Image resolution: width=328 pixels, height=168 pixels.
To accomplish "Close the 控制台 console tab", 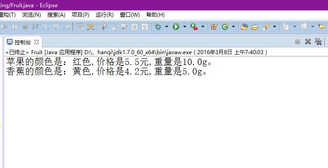I will (x=37, y=42).
